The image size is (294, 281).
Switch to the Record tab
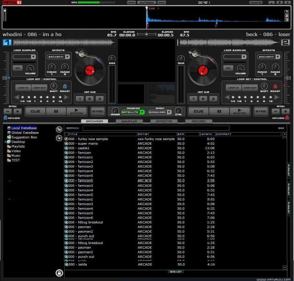click(199, 121)
